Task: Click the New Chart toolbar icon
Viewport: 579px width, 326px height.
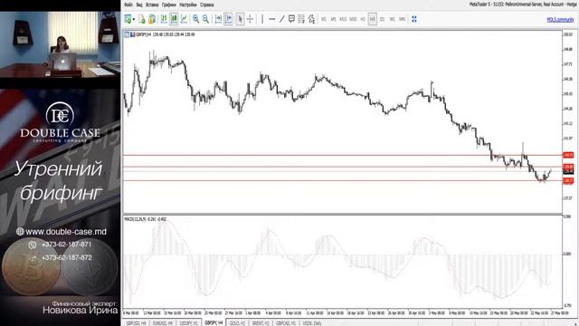Action: click(x=128, y=19)
